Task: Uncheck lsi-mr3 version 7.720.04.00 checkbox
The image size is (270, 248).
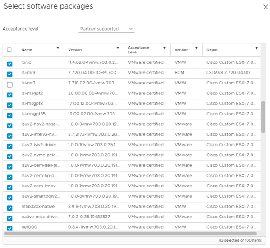Action: coord(9,74)
